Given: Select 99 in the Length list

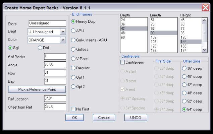Looking at the screenshot, I should point(164,33).
